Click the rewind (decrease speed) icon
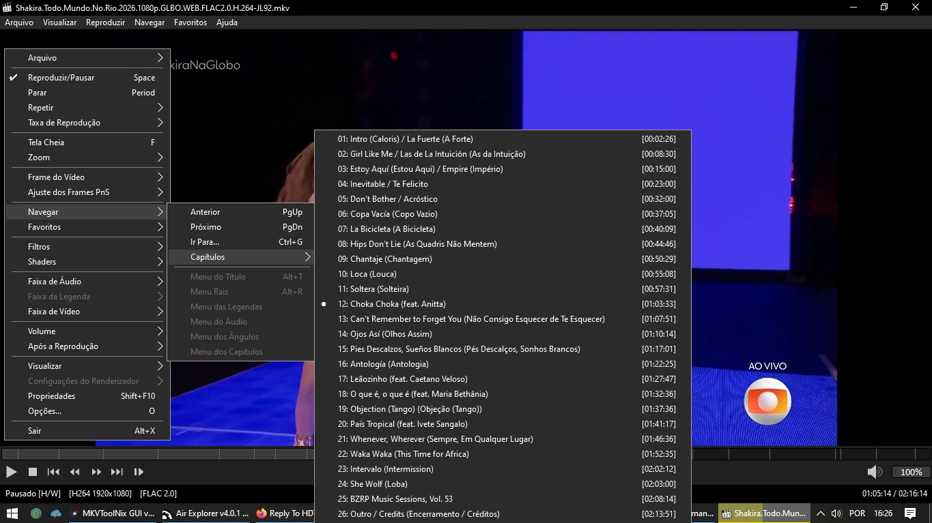Screen dimensions: 932x523 [75, 472]
